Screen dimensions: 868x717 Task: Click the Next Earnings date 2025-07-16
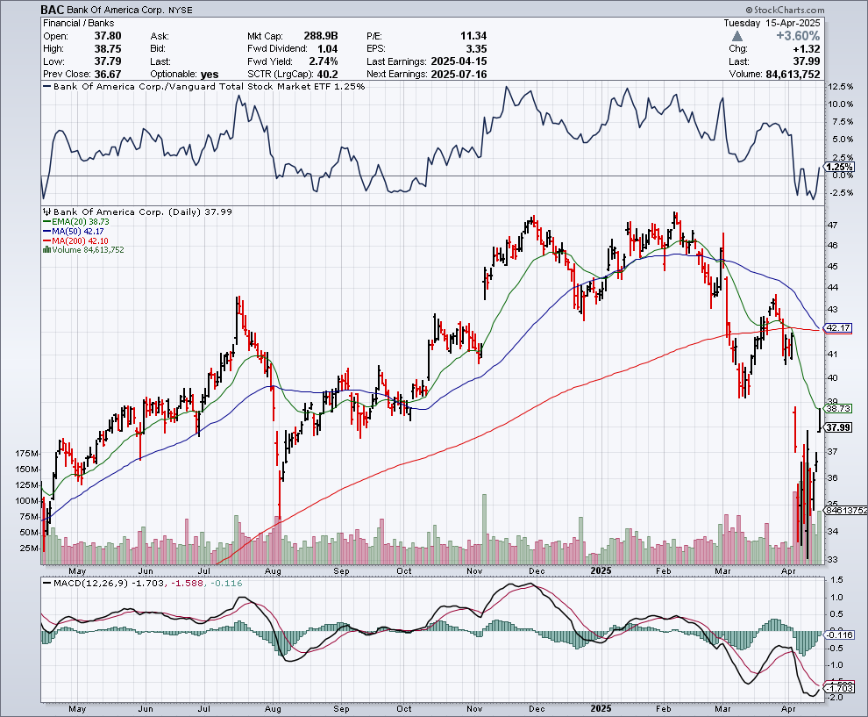pyautogui.click(x=459, y=75)
